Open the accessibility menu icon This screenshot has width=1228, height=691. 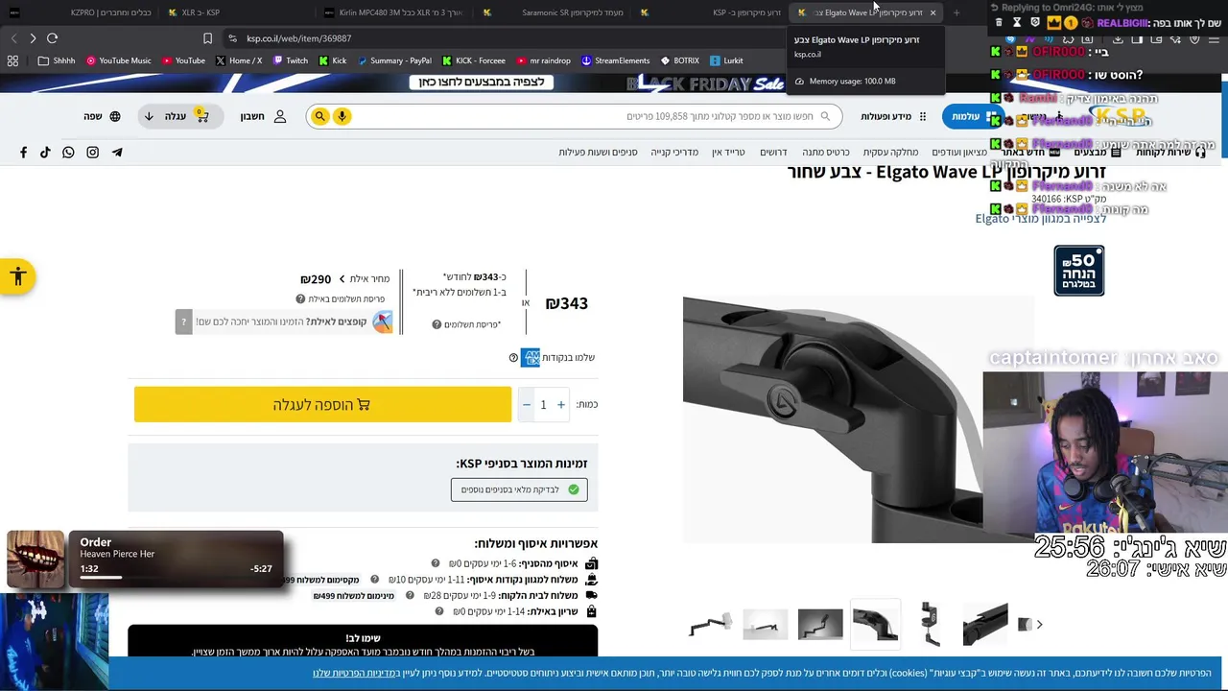click(x=17, y=277)
